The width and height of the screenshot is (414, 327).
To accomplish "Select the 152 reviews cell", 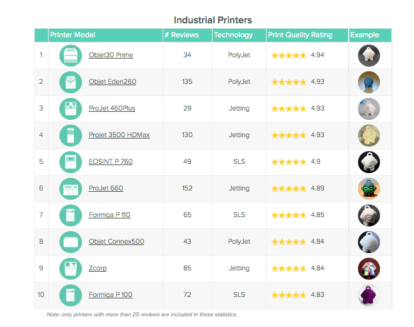I will [x=187, y=188].
